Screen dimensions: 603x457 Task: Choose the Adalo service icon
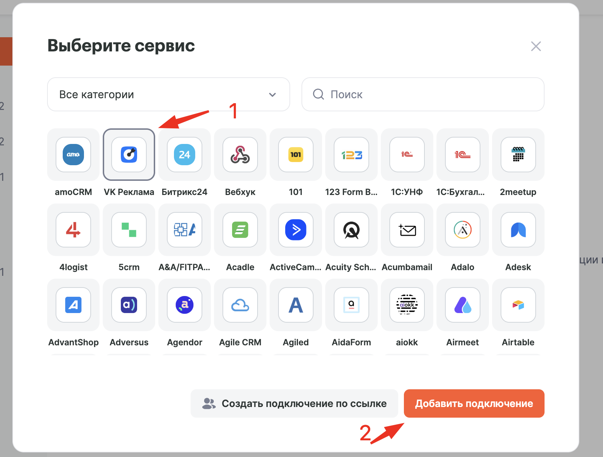463,230
